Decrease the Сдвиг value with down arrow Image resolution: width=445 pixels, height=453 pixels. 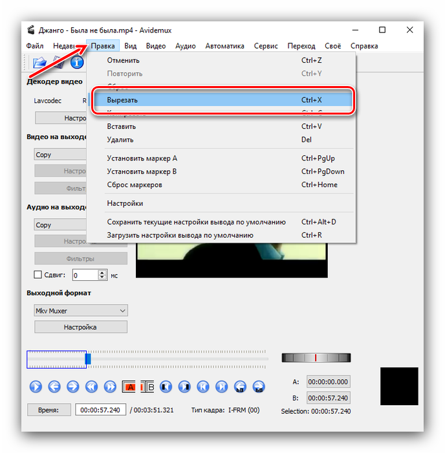pyautogui.click(x=102, y=278)
